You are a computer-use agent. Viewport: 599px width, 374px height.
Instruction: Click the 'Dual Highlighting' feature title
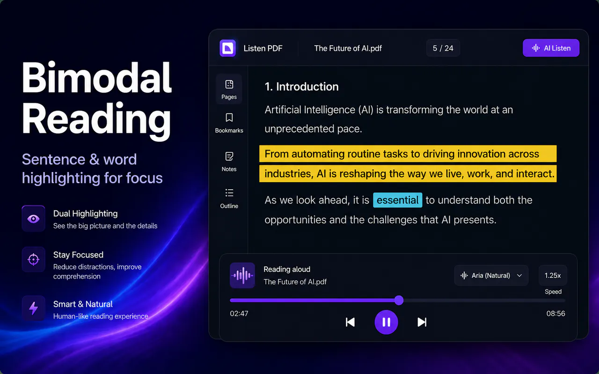(x=86, y=214)
